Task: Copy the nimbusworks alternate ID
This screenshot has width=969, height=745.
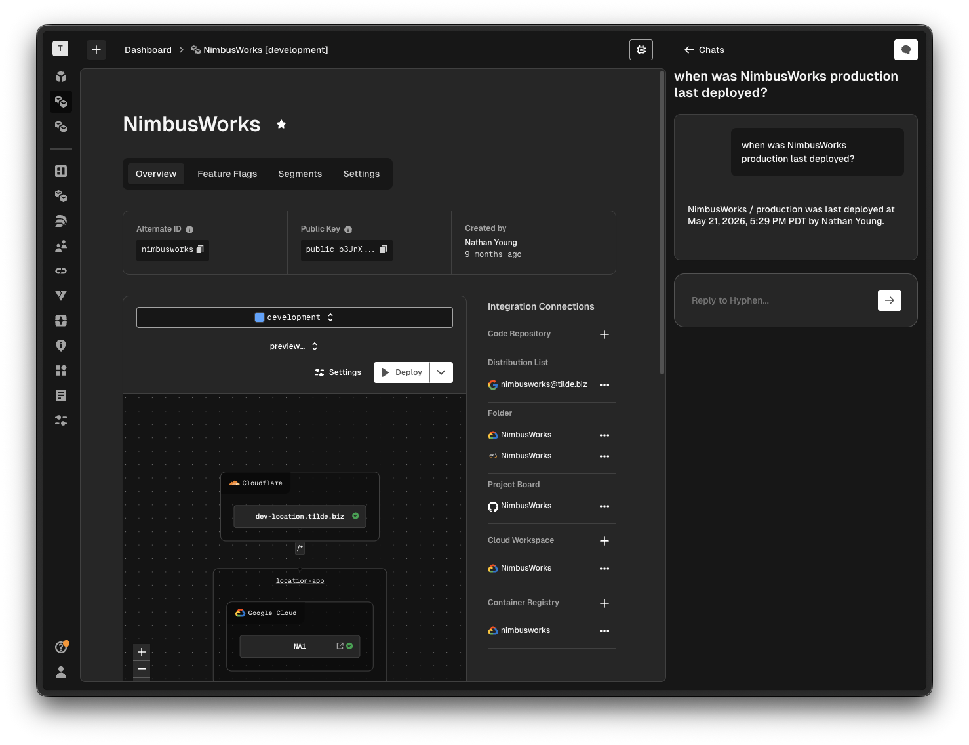Action: point(201,249)
